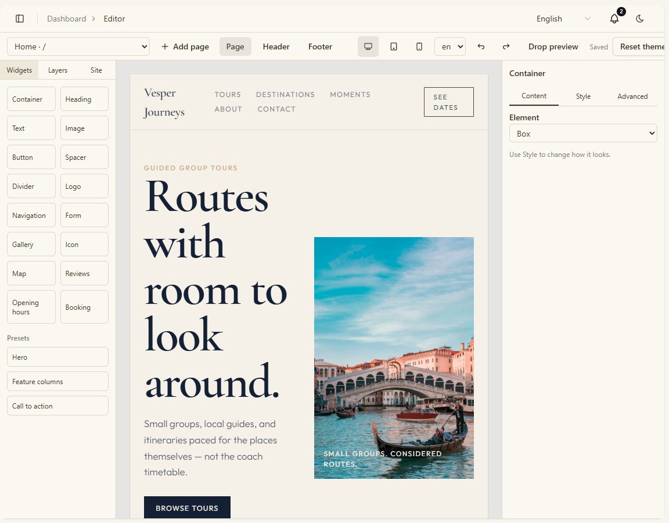Click the Editor breadcrumb
The height and width of the screenshot is (523, 669).
coord(114,19)
